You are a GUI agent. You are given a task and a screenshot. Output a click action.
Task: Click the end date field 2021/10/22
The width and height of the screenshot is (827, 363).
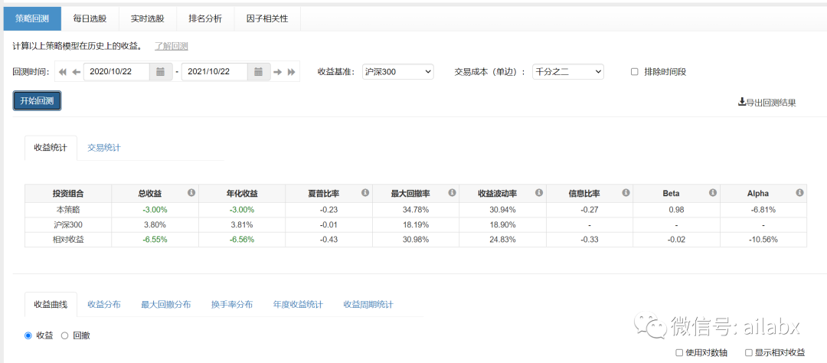click(214, 72)
